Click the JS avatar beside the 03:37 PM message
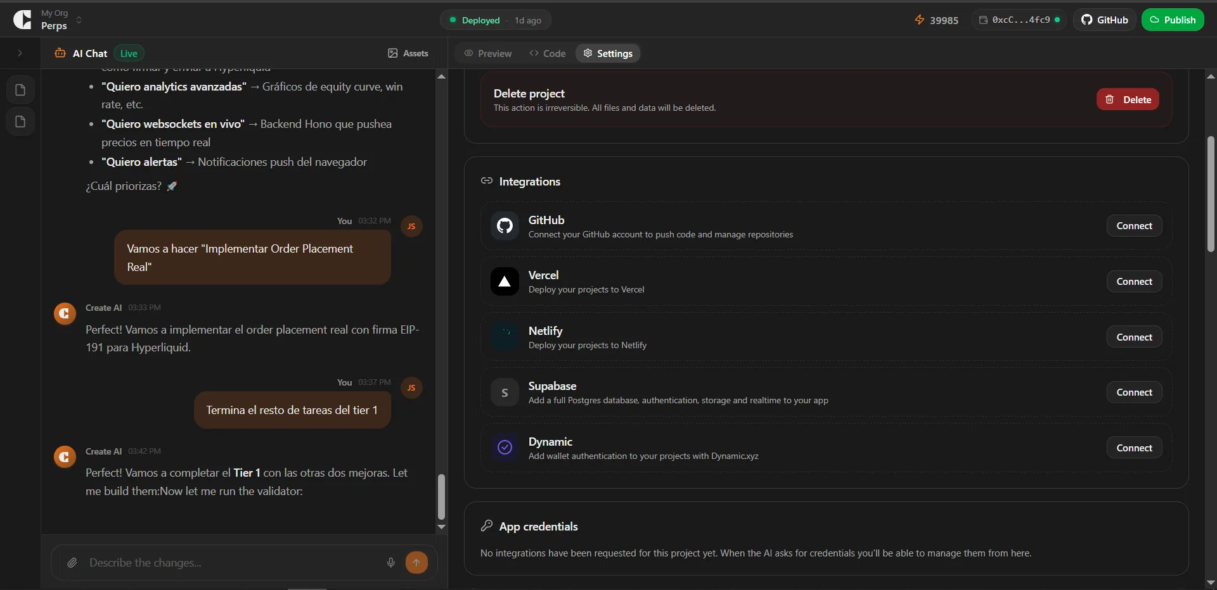1217x590 pixels. point(411,388)
